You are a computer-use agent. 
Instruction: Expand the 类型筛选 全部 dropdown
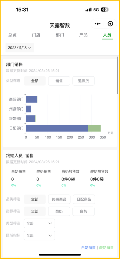(39, 223)
